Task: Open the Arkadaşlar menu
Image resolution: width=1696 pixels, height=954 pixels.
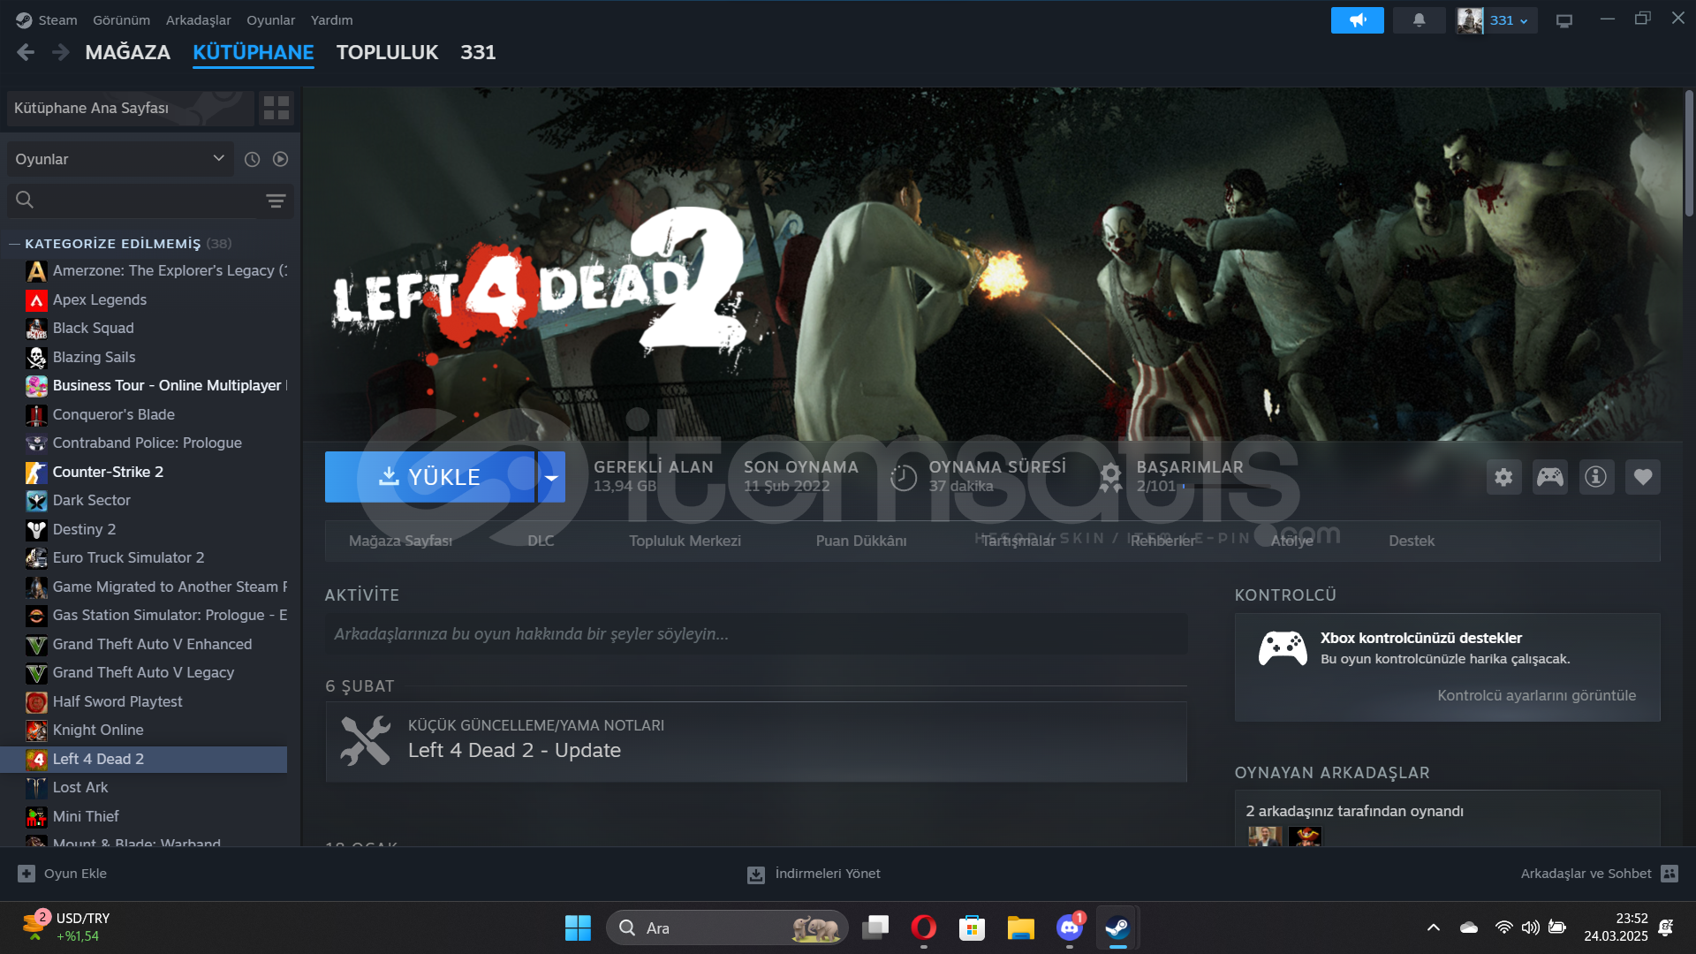Action: pyautogui.click(x=198, y=19)
